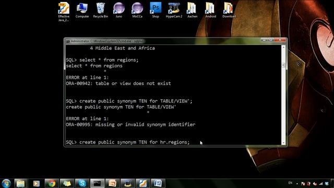Click the 'create public synonym TEN for hr.regions;' prompt line
334x188 pixels.
[127, 142]
